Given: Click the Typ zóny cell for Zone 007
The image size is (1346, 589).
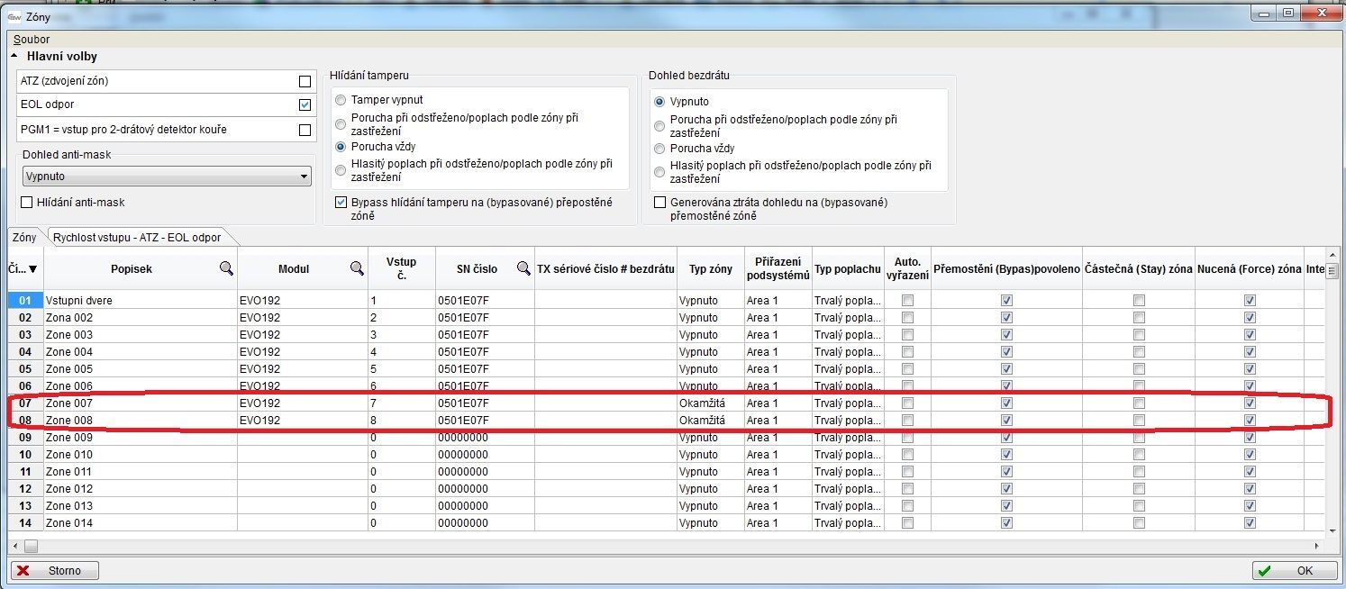Looking at the screenshot, I should tap(710, 403).
